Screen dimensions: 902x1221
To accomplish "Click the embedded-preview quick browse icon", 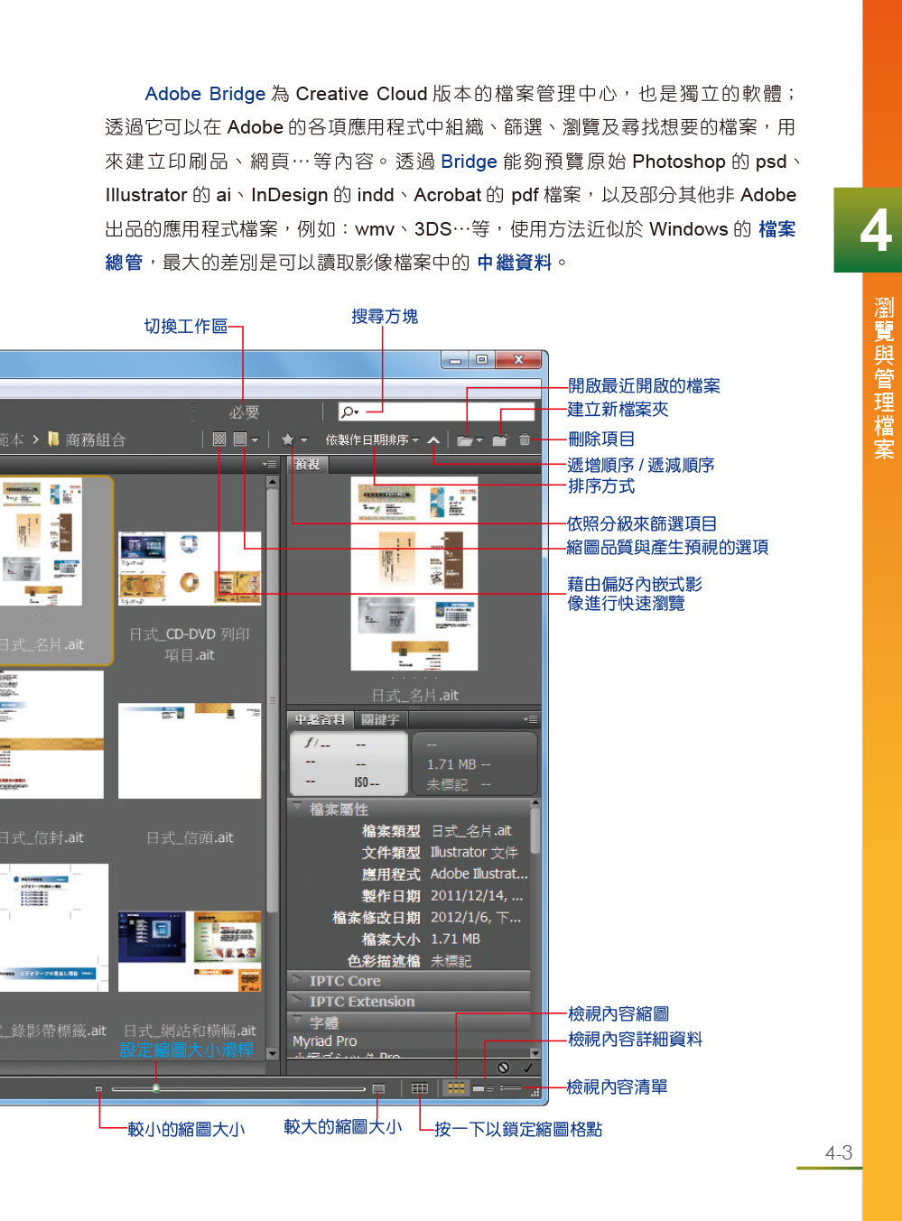I will point(219,439).
